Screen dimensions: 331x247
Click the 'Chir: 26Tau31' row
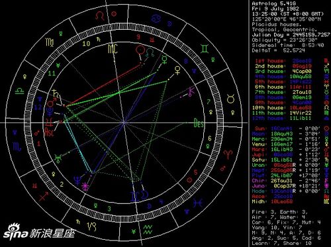coord(291,181)
